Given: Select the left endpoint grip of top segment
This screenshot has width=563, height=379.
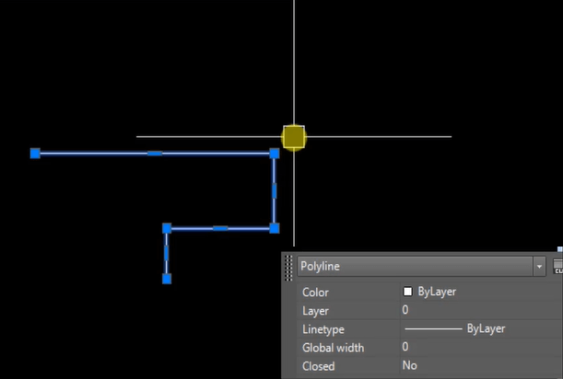Looking at the screenshot, I should click(35, 154).
